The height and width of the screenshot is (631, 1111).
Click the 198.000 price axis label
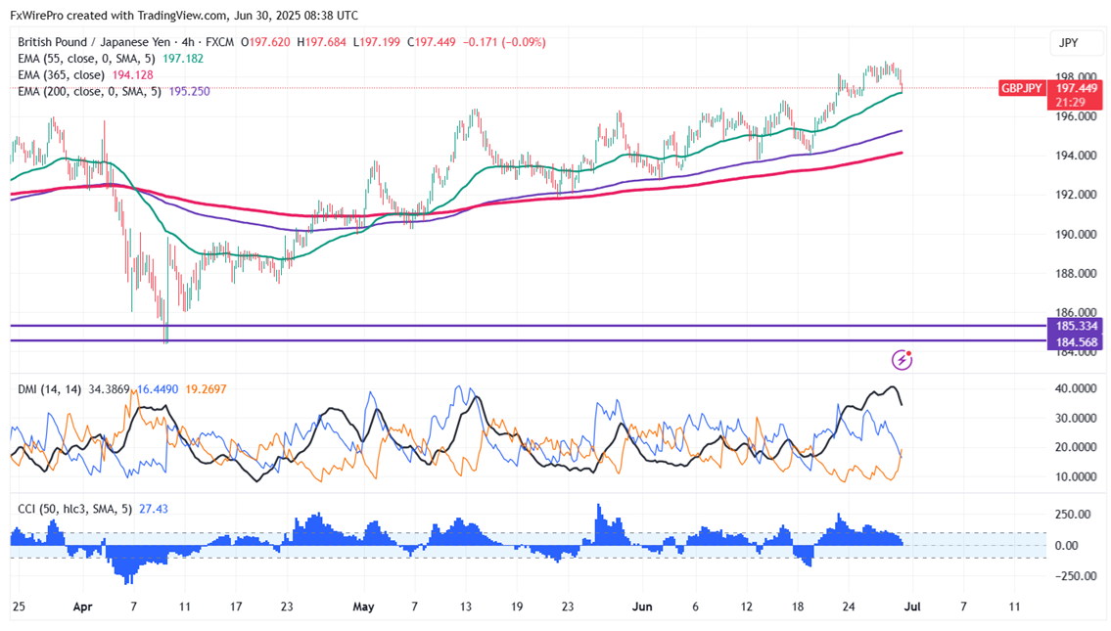click(1076, 76)
